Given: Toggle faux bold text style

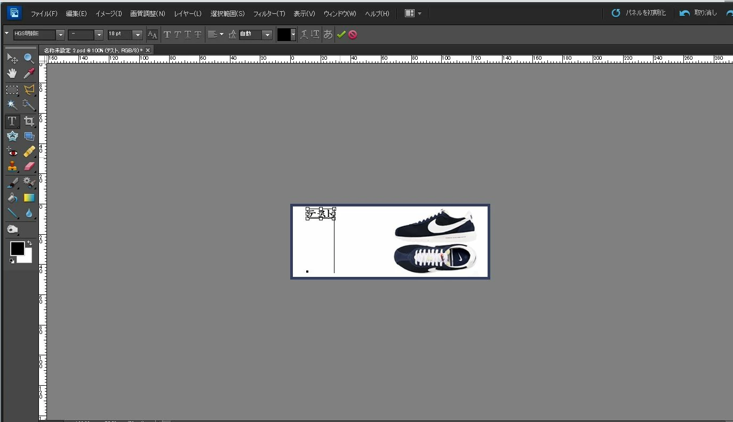Looking at the screenshot, I should [x=167, y=35].
